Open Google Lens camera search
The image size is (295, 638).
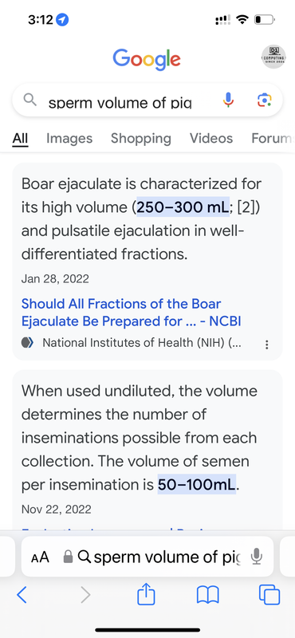(x=265, y=100)
